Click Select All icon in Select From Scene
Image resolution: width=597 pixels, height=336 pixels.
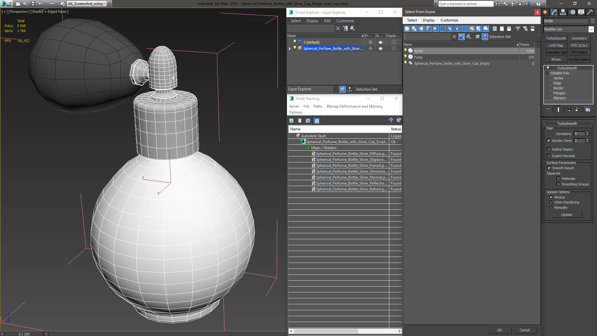click(495, 29)
